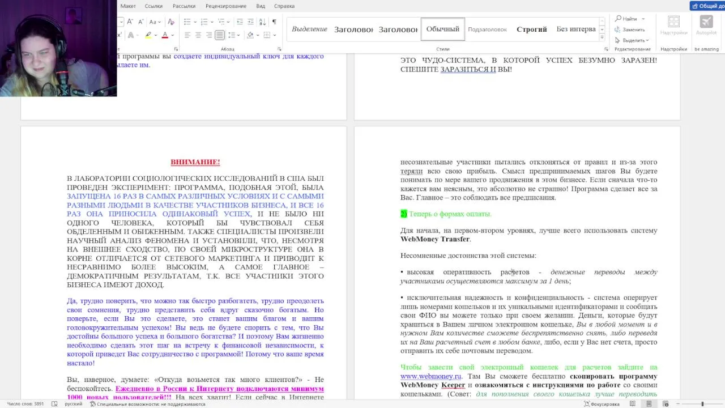This screenshot has height=408, width=725.
Task: Apply the Строгий style
Action: coord(532,29)
